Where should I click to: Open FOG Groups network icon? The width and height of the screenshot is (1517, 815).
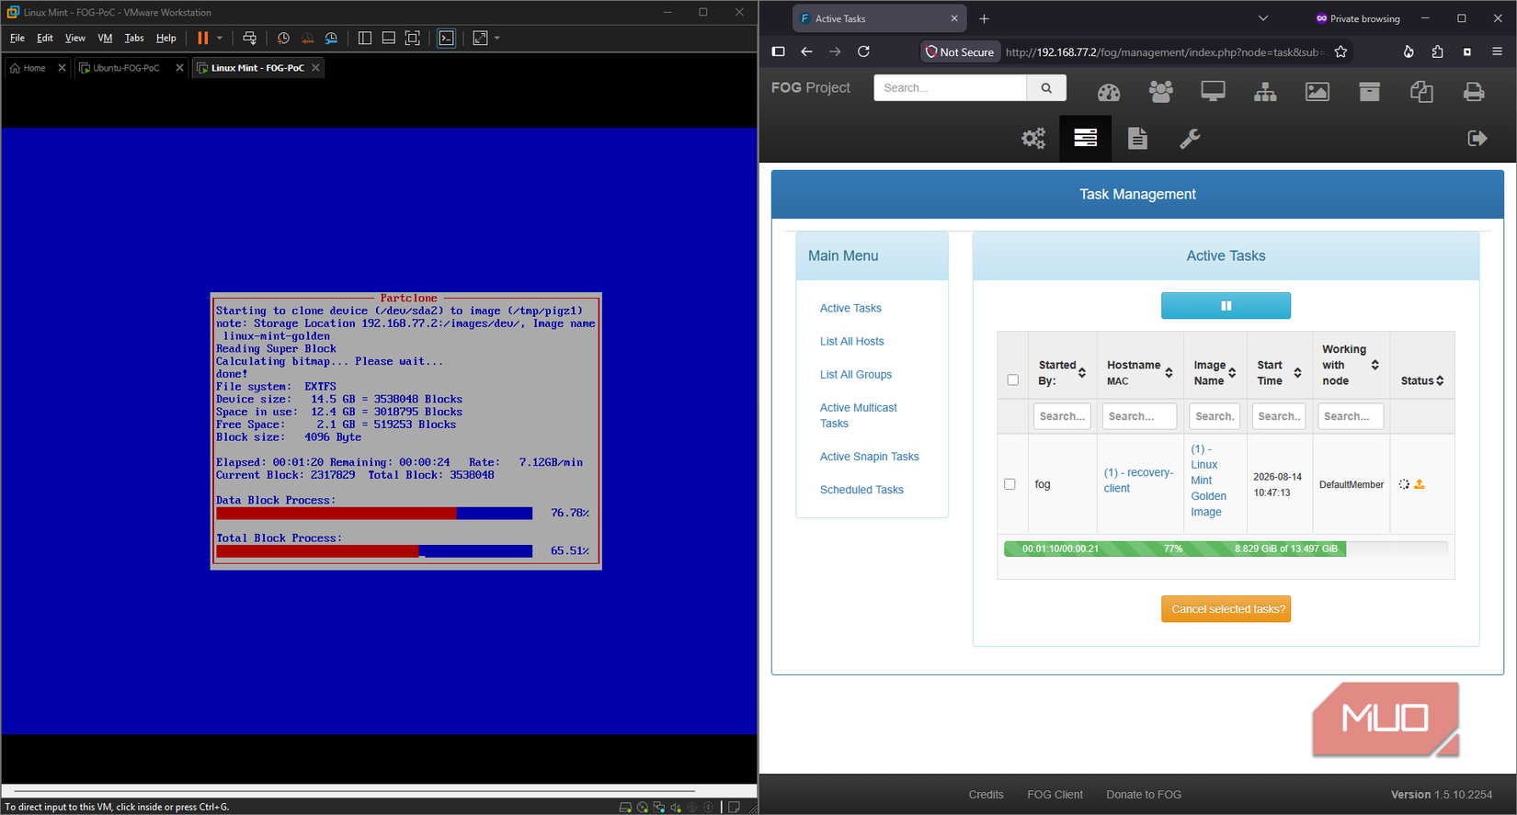tap(1265, 91)
